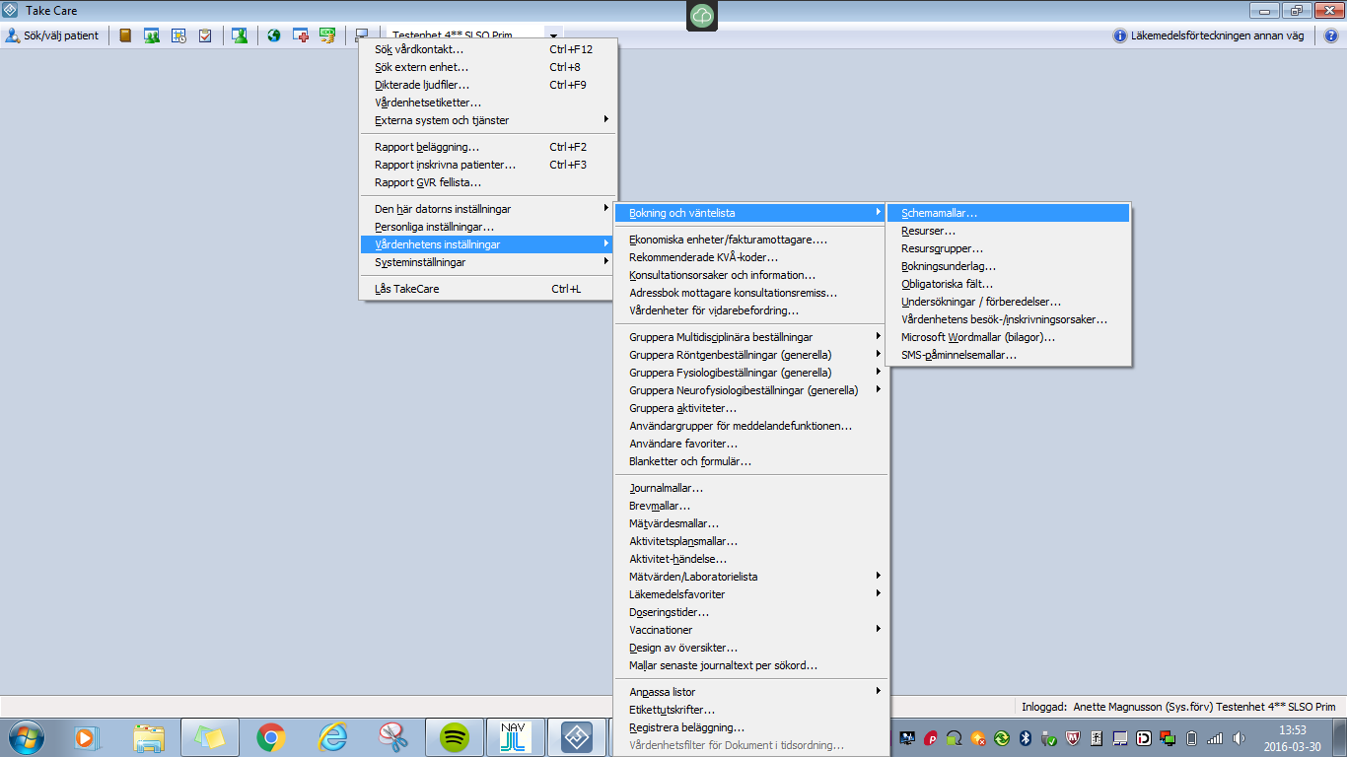Viewport: 1347px width, 757px height.
Task: Click the McAfee shield tray icon
Action: pos(1073,738)
